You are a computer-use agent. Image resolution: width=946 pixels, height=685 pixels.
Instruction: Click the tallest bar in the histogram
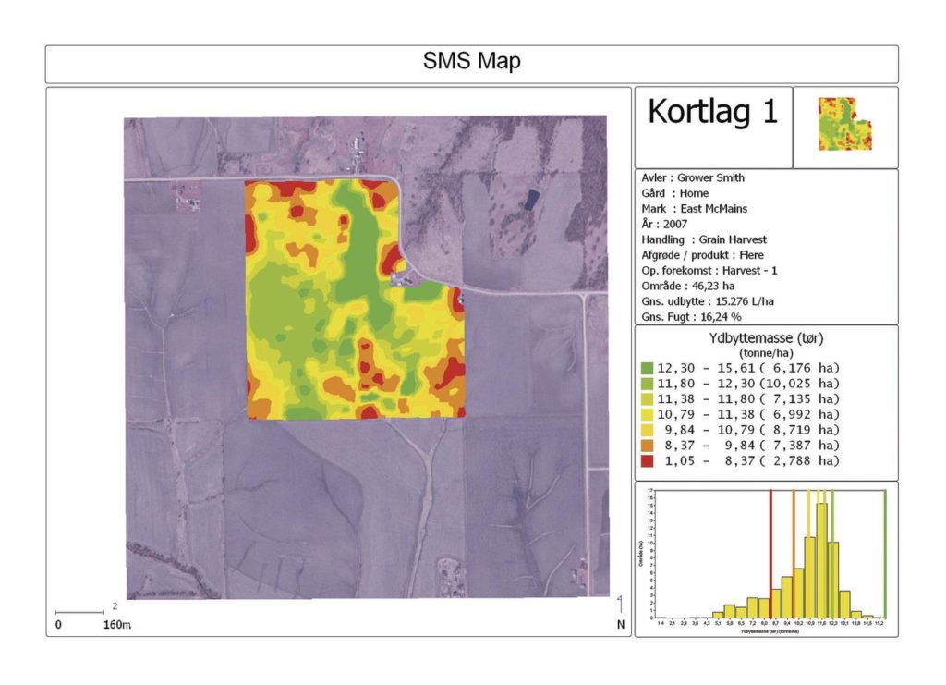click(821, 560)
